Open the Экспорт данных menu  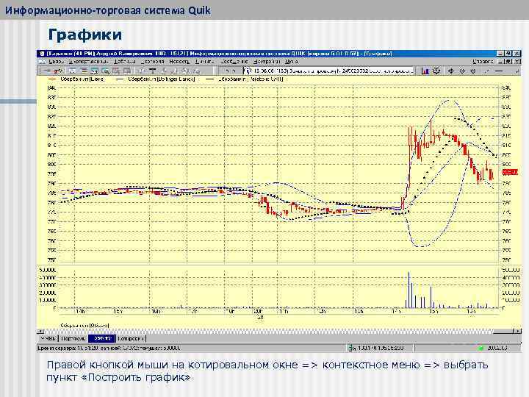tap(88, 62)
